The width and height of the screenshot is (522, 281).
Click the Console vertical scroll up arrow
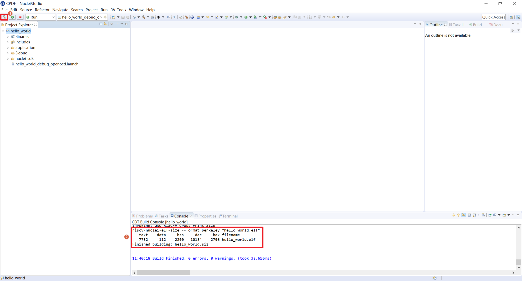pyautogui.click(x=519, y=228)
